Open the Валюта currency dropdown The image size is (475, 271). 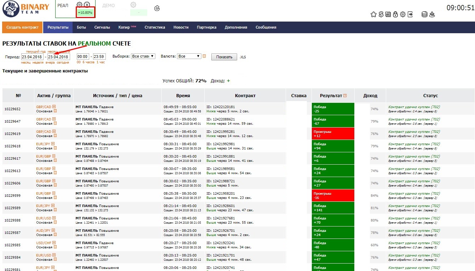(x=189, y=56)
